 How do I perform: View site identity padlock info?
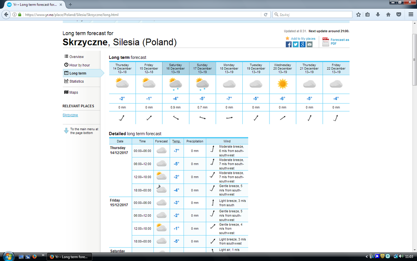(x=20, y=15)
